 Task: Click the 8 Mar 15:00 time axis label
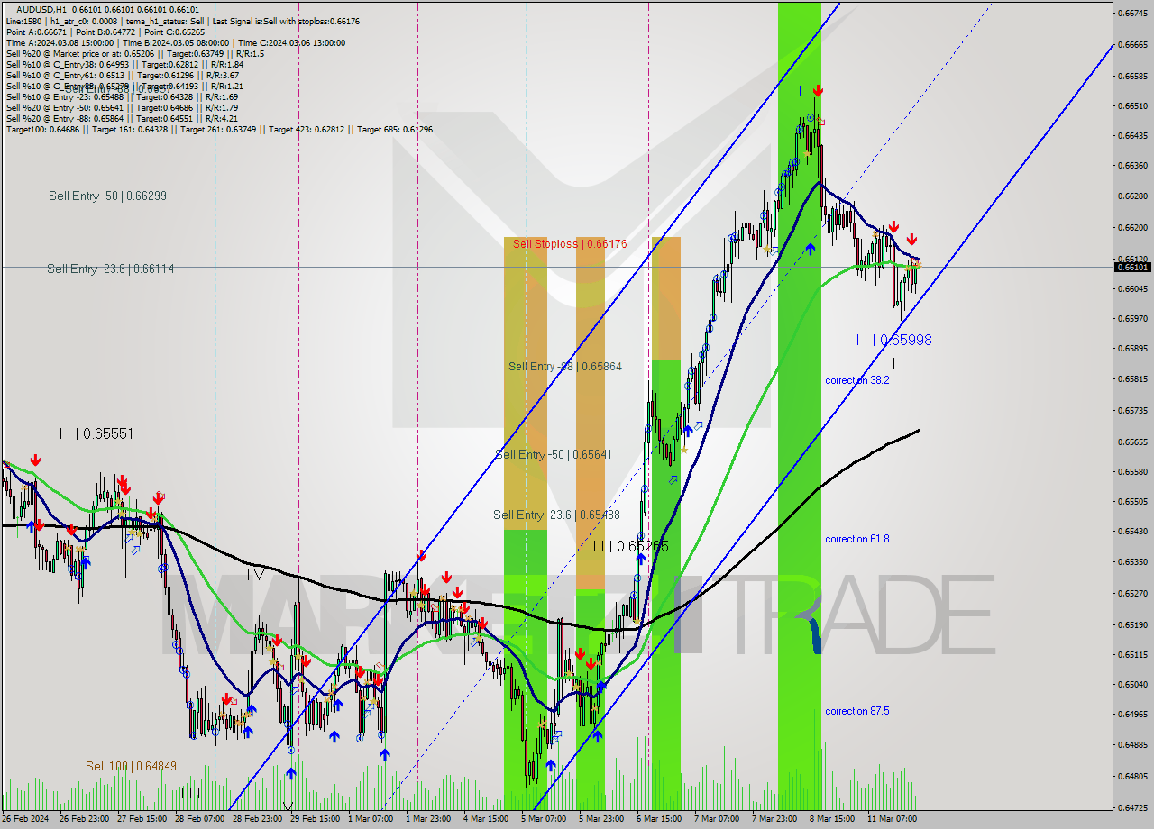832,819
